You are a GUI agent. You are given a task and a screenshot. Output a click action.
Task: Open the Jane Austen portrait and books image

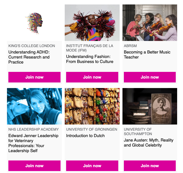(x=150, y=106)
